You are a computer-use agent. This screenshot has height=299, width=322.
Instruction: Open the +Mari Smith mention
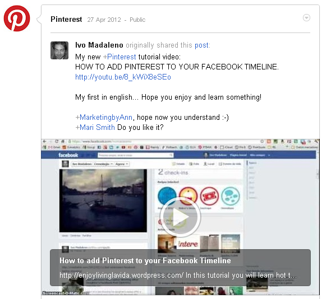tap(95, 127)
